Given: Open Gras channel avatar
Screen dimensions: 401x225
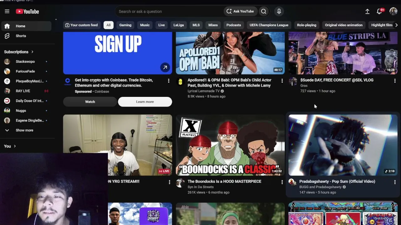Looking at the screenshot, I should pyautogui.click(x=293, y=82).
